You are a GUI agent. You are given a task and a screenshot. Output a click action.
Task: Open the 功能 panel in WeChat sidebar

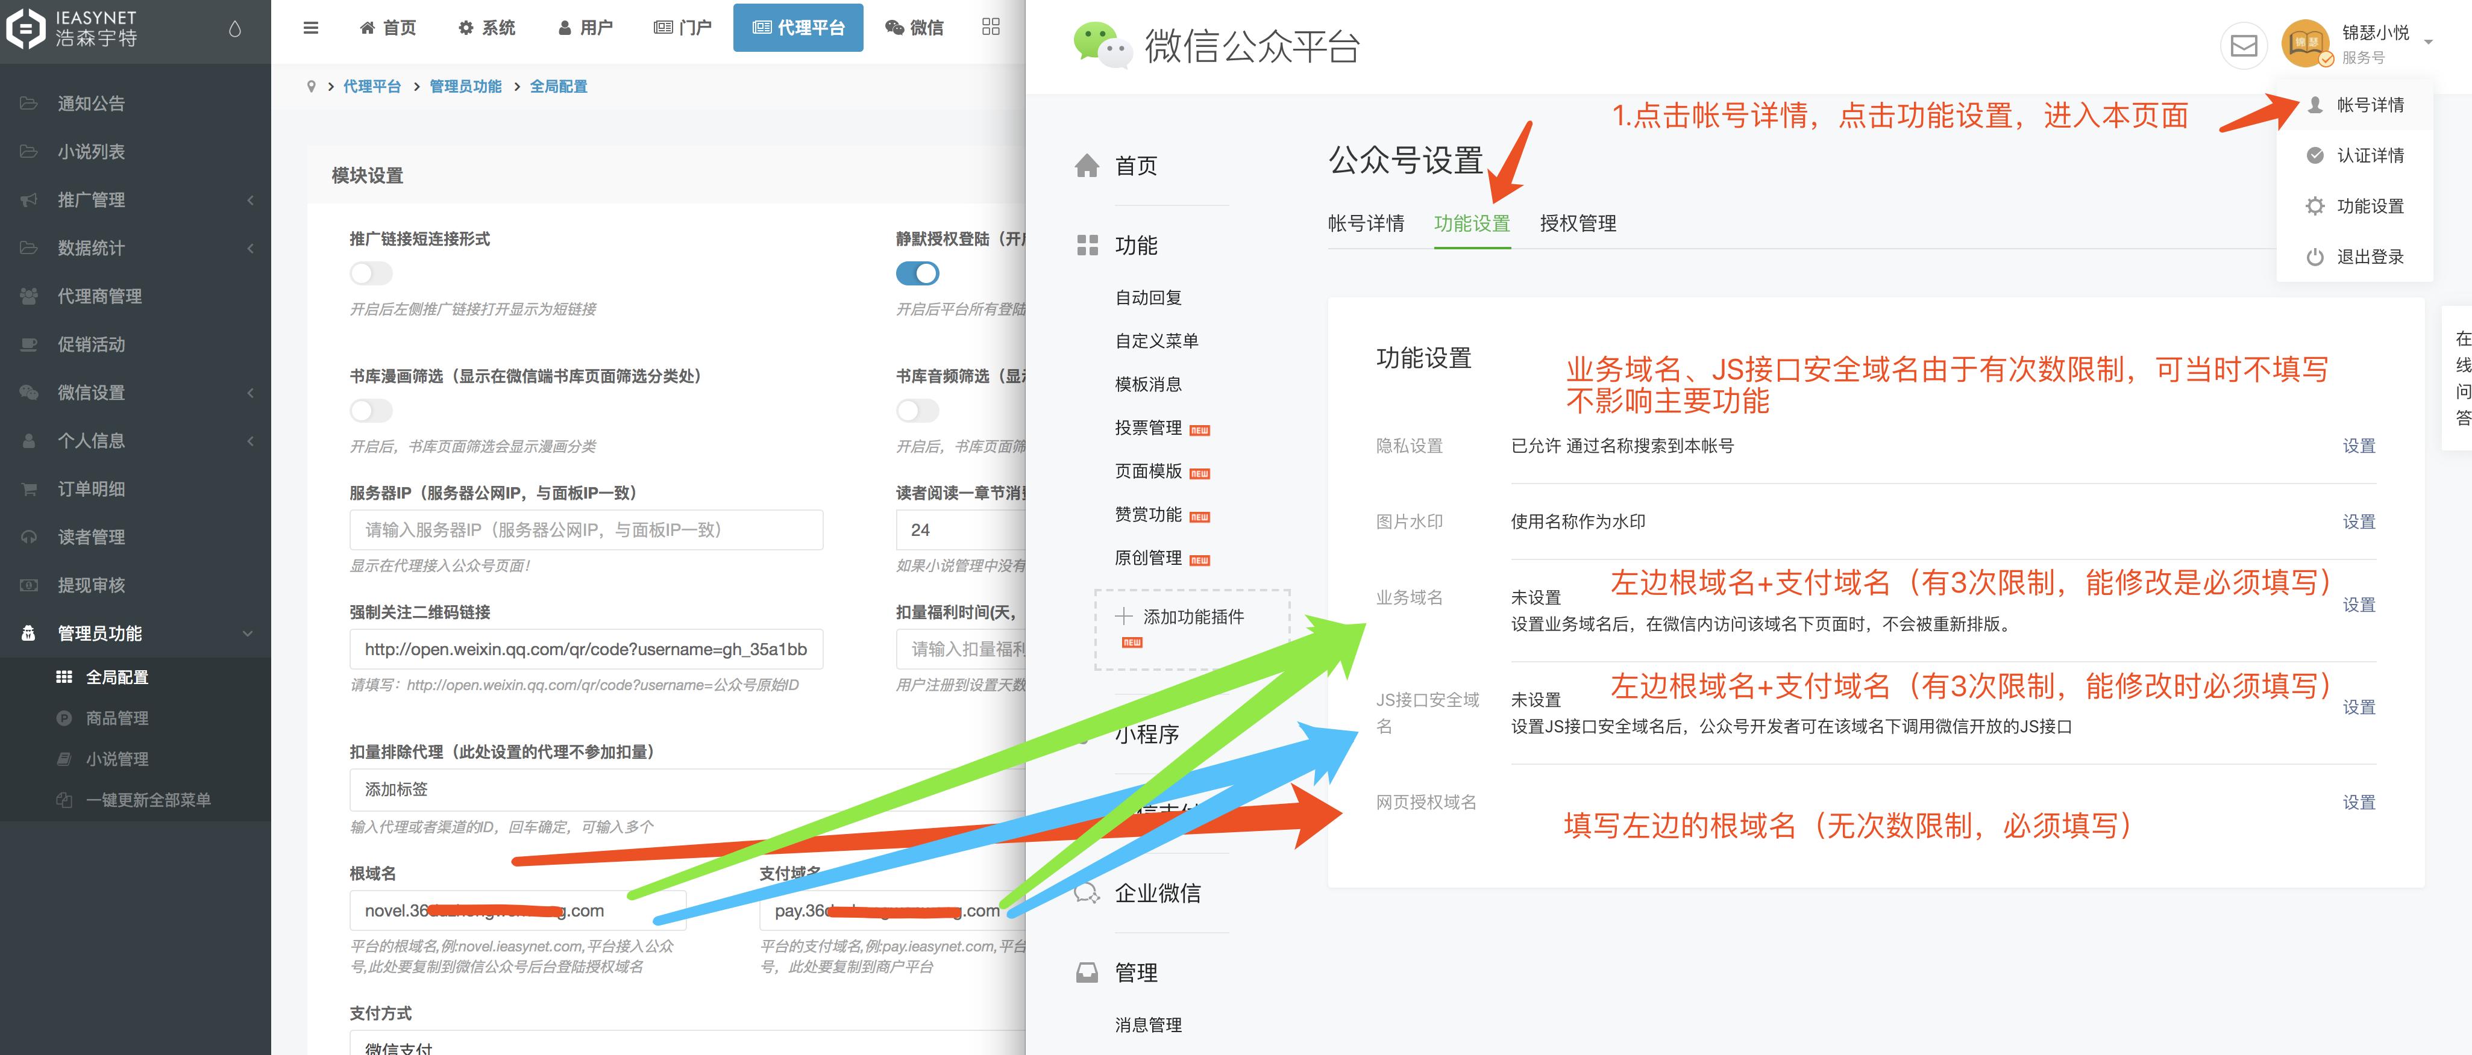pos(1135,246)
